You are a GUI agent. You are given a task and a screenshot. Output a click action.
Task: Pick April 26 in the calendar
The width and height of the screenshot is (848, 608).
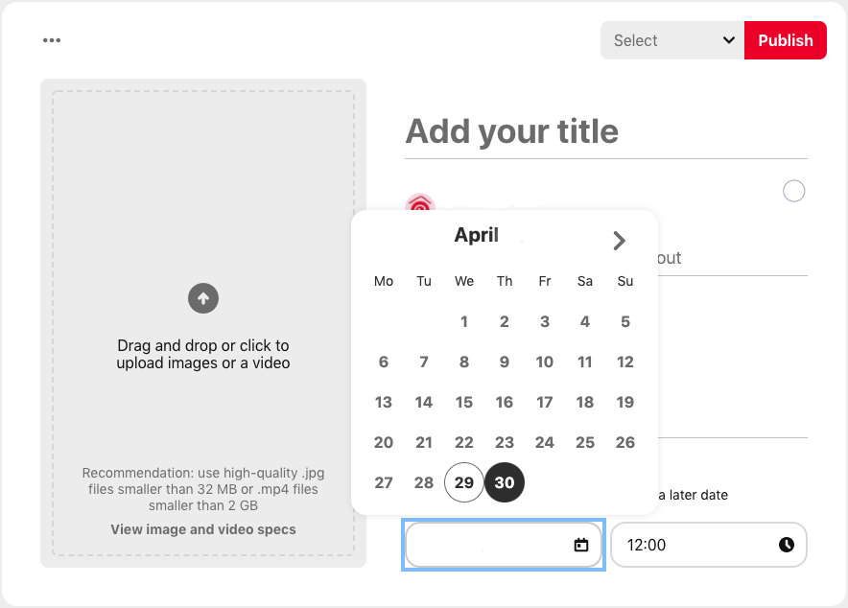tap(625, 443)
